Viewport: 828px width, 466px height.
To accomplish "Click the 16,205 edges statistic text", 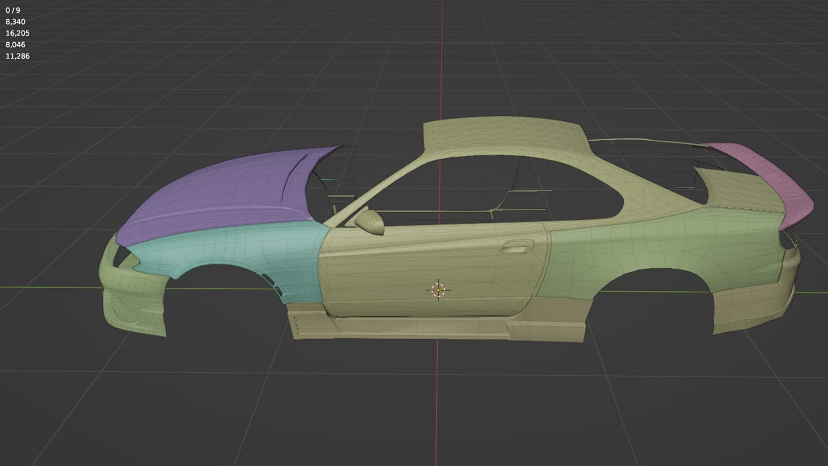I will coord(18,33).
